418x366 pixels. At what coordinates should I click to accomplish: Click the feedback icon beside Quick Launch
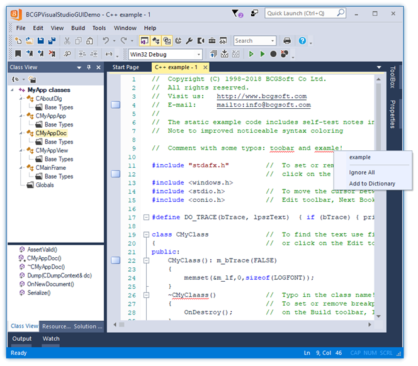pos(254,13)
